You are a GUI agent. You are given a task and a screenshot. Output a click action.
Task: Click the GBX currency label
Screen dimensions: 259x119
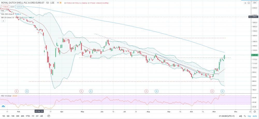254,3
